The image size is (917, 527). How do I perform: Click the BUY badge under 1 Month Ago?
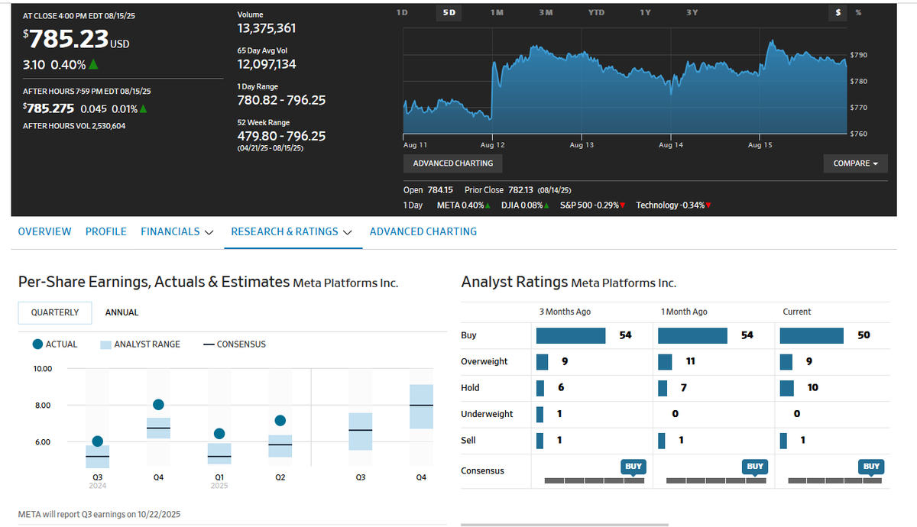(754, 466)
